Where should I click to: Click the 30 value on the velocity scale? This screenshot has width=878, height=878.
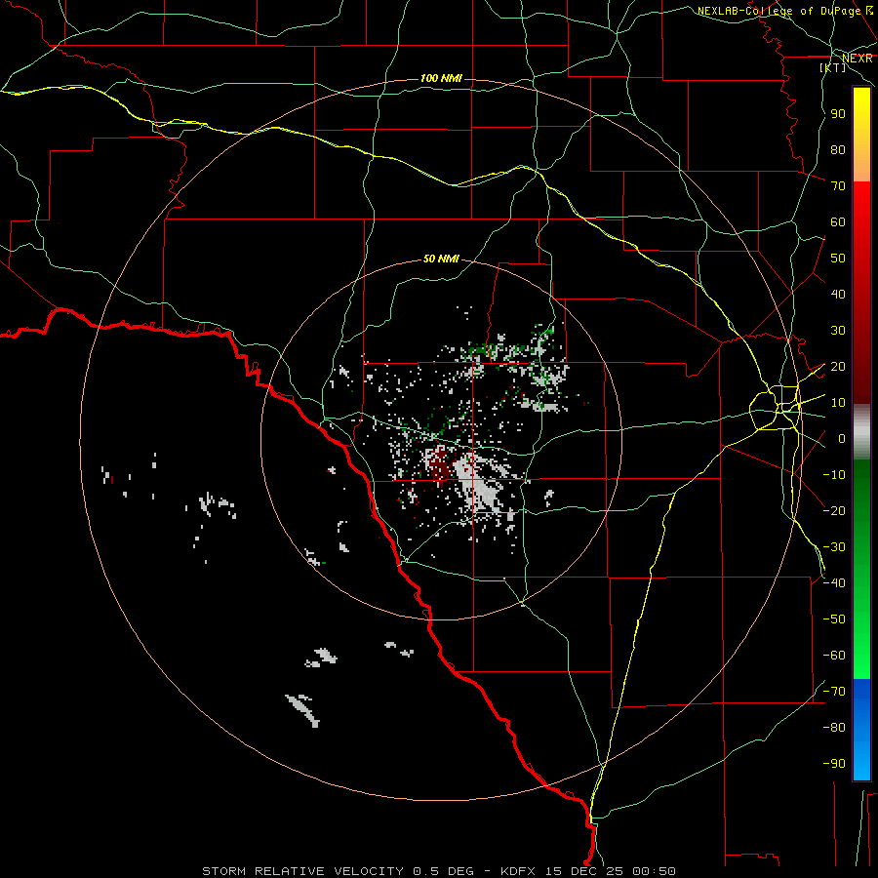[838, 331]
